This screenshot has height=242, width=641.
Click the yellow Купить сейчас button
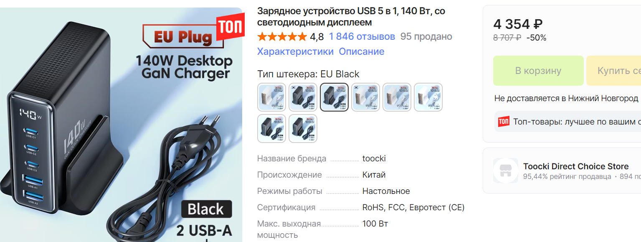[613, 71]
